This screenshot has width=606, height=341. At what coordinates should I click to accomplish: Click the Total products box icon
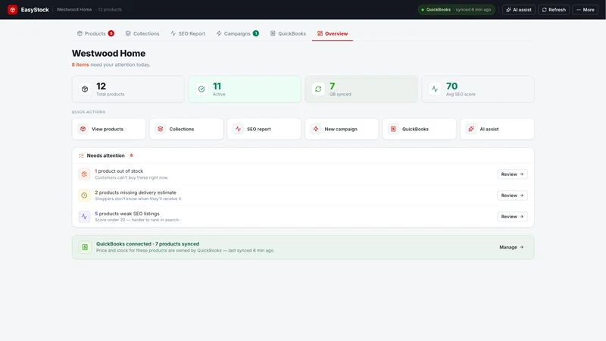point(85,89)
